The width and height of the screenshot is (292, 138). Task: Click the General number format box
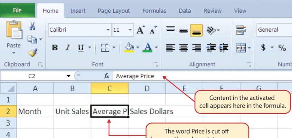click(x=274, y=30)
